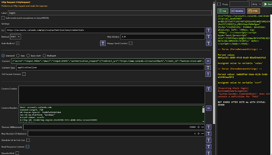272x155 pixels.
Task: Focus the Url input field
Action: 105,30
